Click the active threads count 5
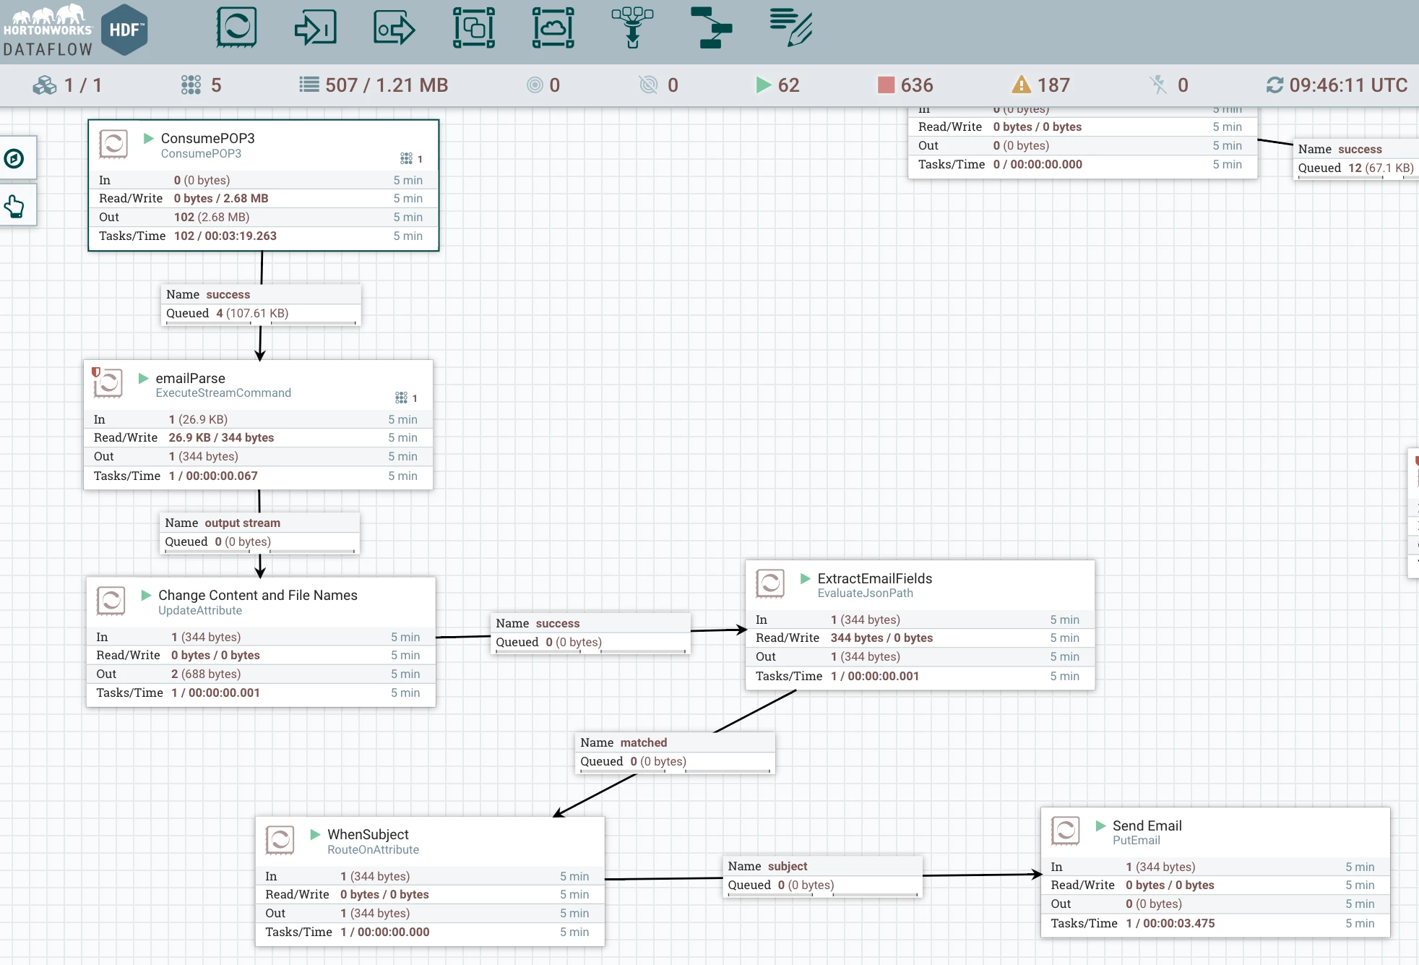 coord(202,85)
